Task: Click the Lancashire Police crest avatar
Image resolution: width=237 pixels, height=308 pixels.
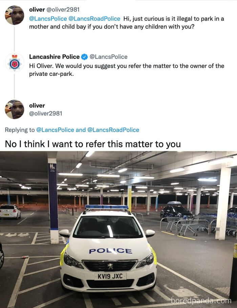Action: click(x=15, y=63)
